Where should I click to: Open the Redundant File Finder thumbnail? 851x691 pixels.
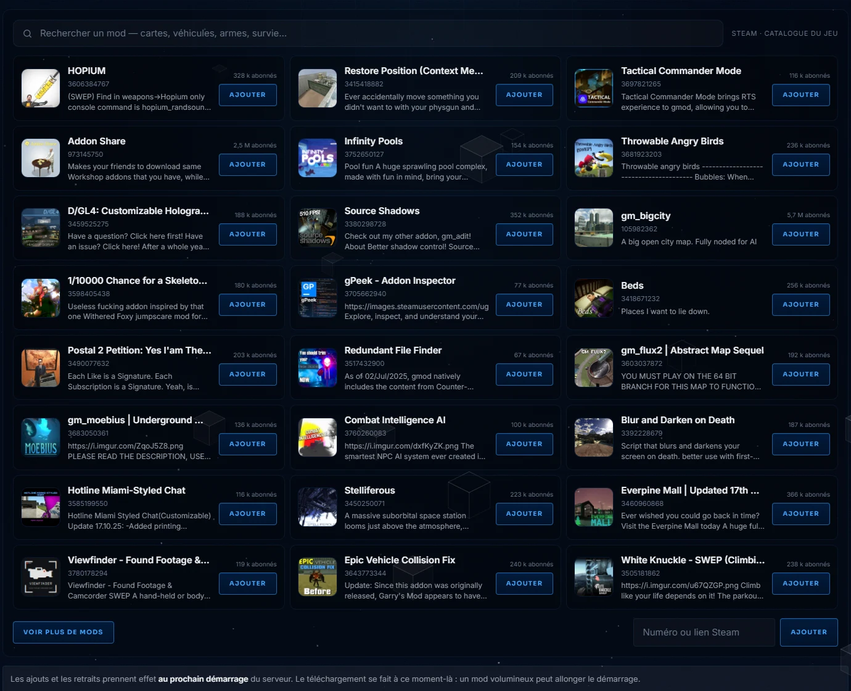(x=318, y=368)
